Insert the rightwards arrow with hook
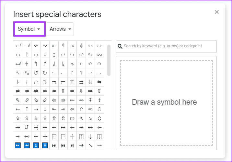Image resolution: width=232 pixels, height=162 pixels. click(x=72, y=55)
